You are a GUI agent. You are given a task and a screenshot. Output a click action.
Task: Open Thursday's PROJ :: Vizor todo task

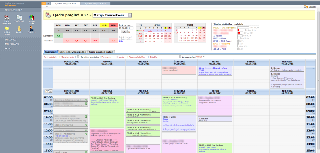[179, 124]
